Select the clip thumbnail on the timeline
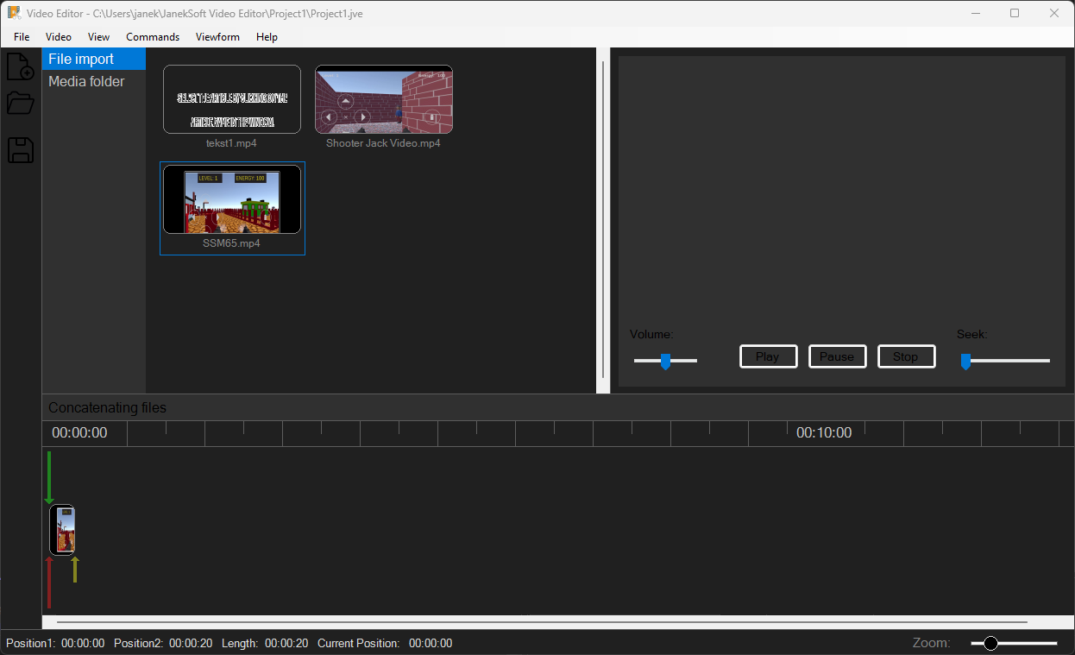The height and width of the screenshot is (655, 1075). coord(63,530)
